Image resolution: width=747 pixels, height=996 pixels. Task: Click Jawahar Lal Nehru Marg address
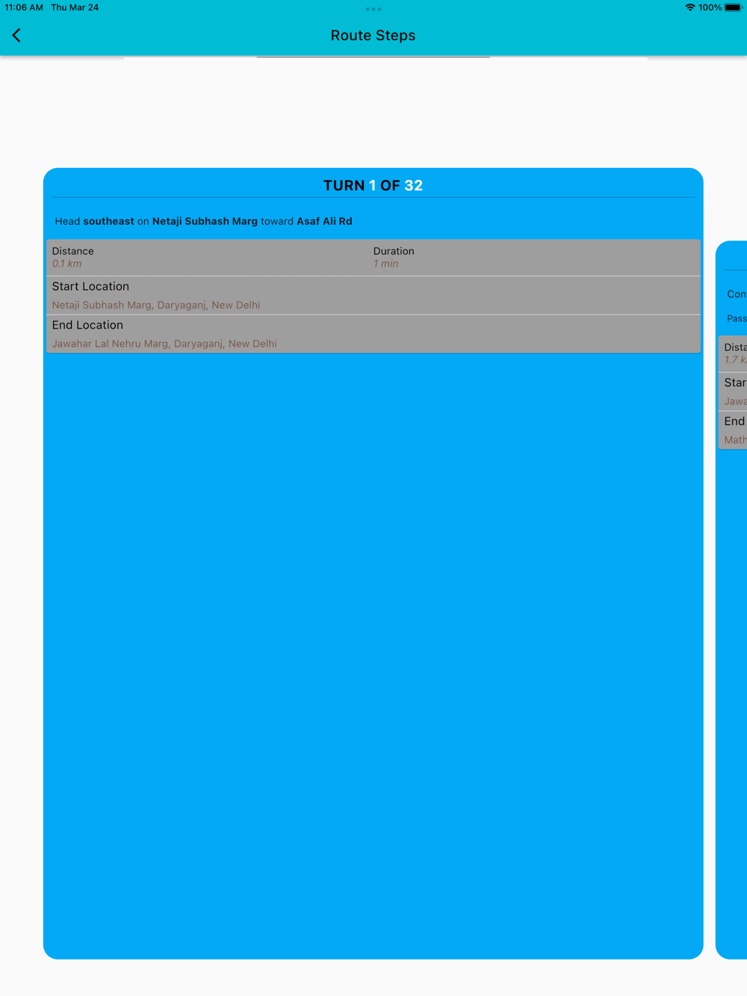pos(164,343)
